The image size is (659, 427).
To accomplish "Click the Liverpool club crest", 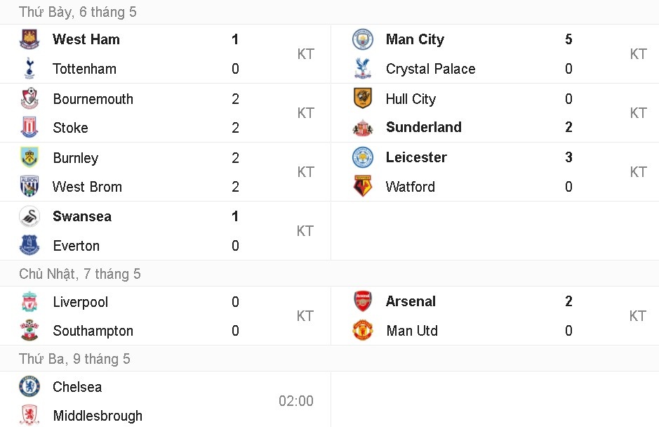I will (x=29, y=302).
